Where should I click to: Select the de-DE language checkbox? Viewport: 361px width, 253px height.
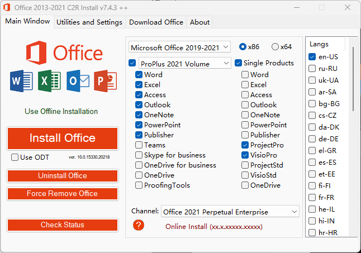[312, 139]
